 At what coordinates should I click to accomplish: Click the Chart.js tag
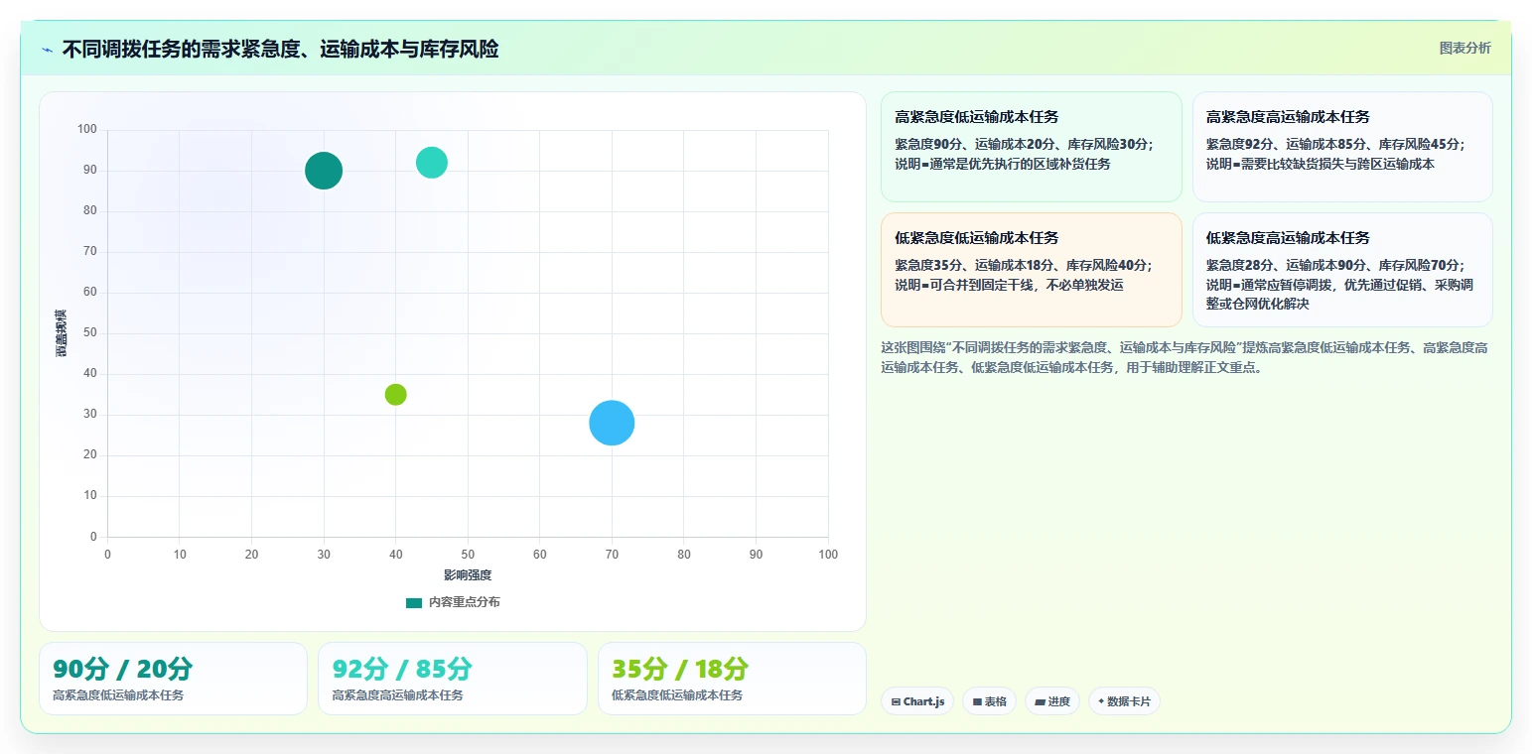tap(917, 701)
